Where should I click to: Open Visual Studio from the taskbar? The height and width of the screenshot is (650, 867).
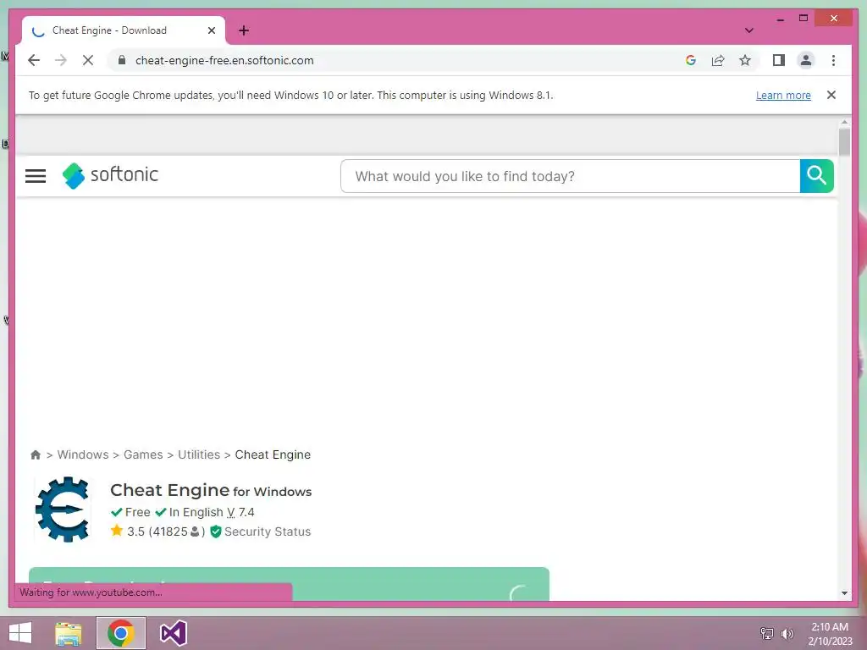173,633
